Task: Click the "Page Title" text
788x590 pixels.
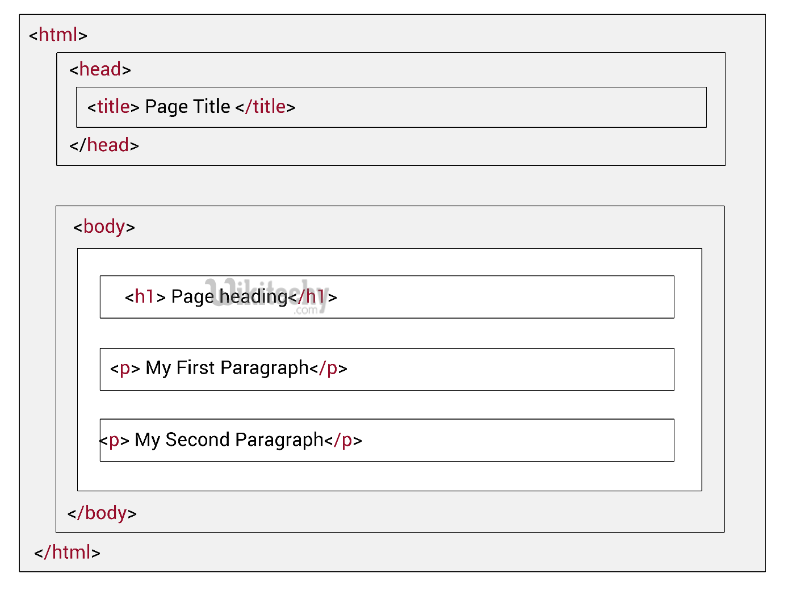Action: [187, 107]
